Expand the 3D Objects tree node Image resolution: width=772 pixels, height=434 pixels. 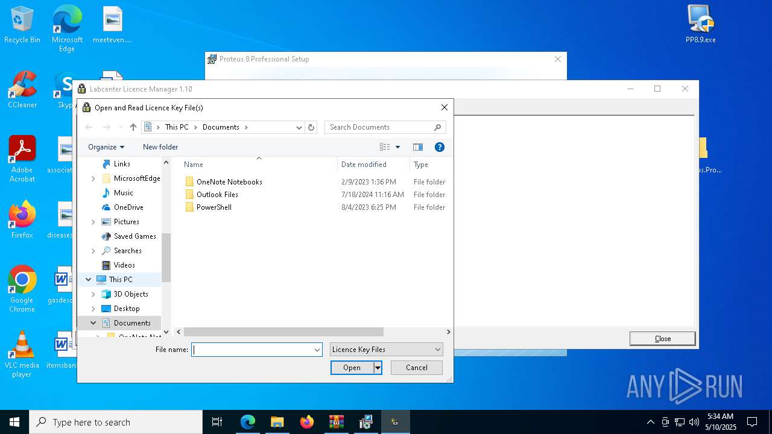[93, 294]
